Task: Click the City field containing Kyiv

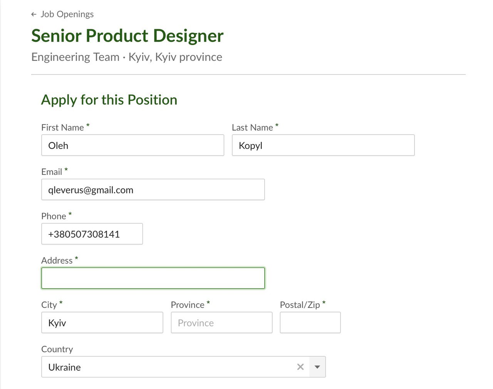Action: click(102, 323)
